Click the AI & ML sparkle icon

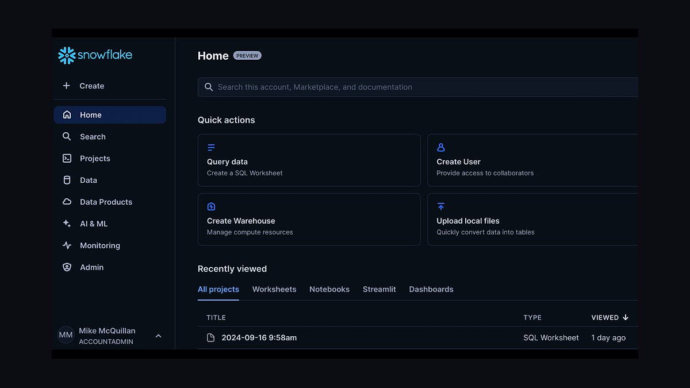(x=67, y=224)
